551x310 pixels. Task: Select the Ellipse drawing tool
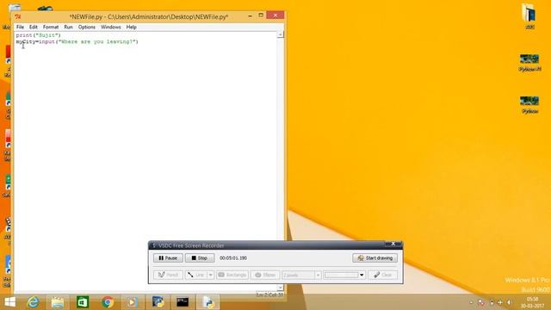[265, 275]
